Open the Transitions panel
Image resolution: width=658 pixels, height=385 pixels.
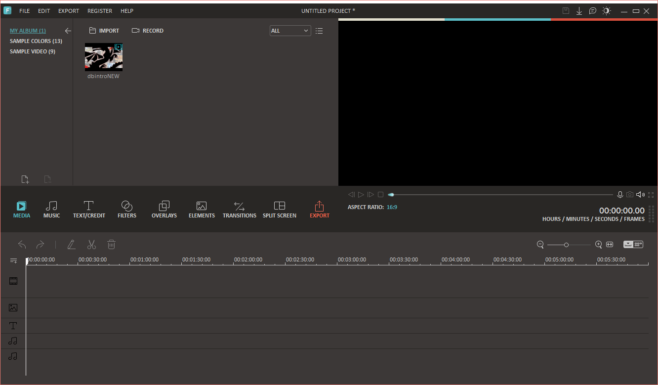(239, 210)
